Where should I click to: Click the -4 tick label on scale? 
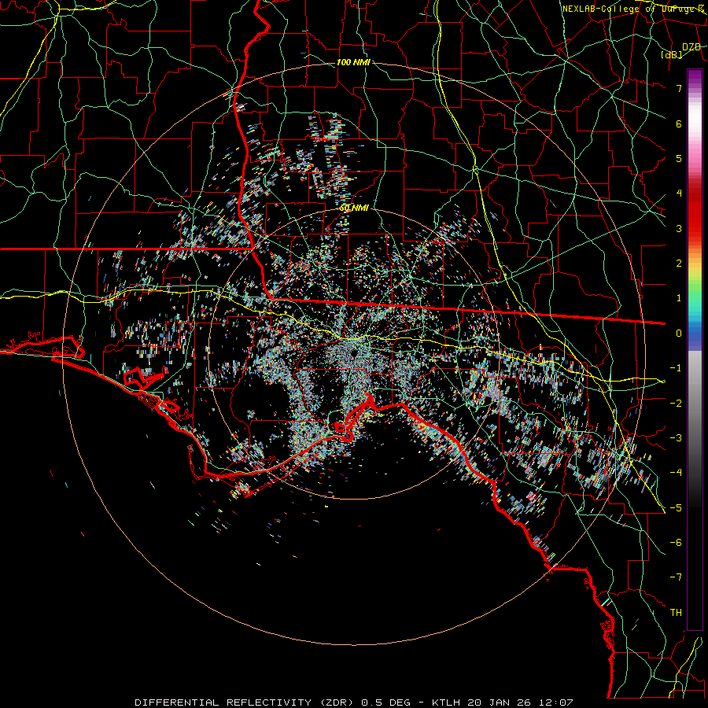coord(676,473)
